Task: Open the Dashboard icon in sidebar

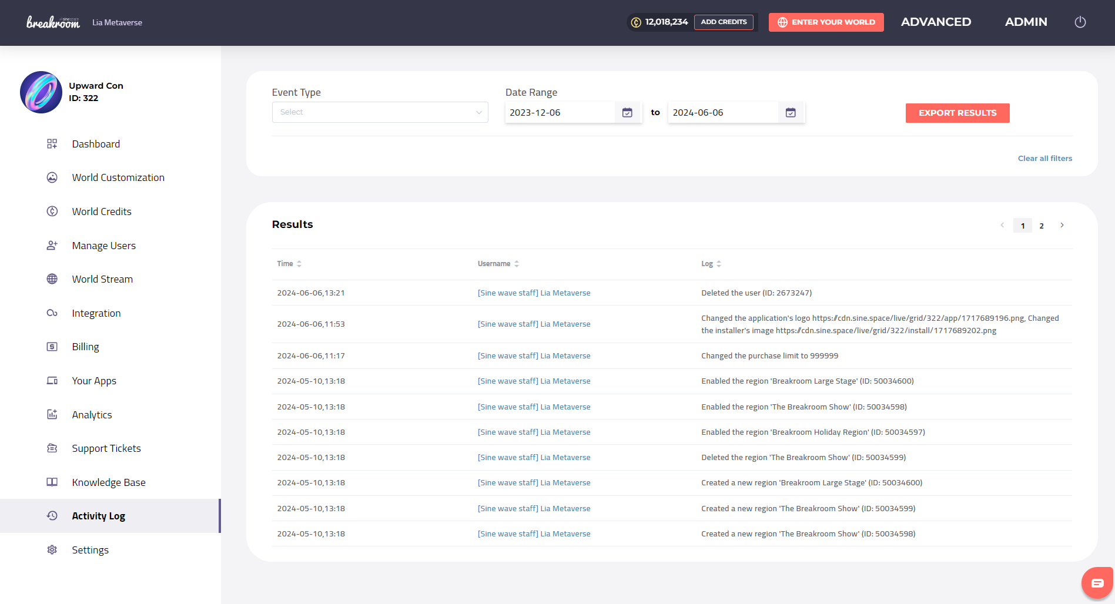Action: point(52,144)
